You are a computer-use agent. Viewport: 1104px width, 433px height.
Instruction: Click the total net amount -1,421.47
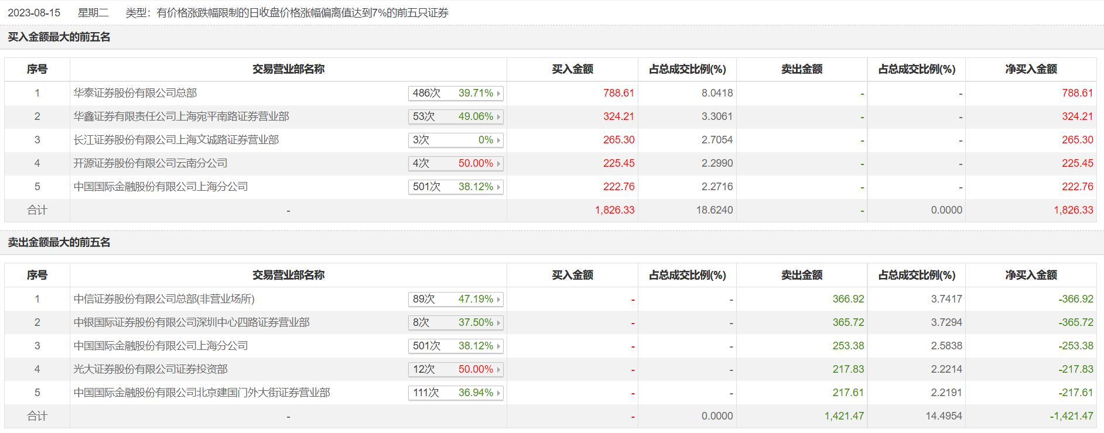[1072, 416]
